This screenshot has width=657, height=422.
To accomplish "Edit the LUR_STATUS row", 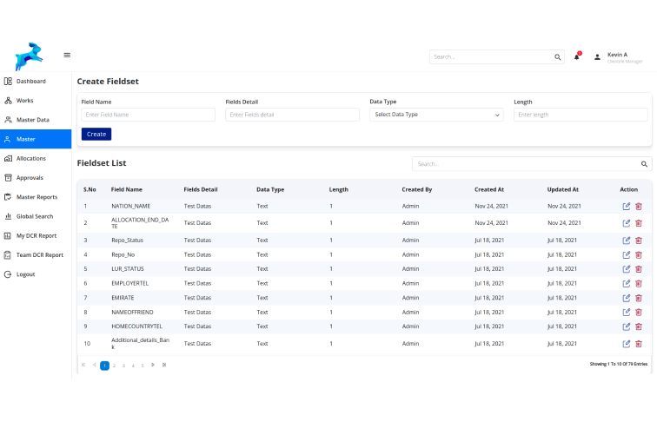I will click(x=627, y=269).
